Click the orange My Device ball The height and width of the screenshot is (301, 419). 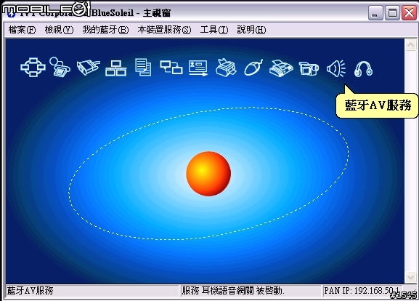point(208,174)
